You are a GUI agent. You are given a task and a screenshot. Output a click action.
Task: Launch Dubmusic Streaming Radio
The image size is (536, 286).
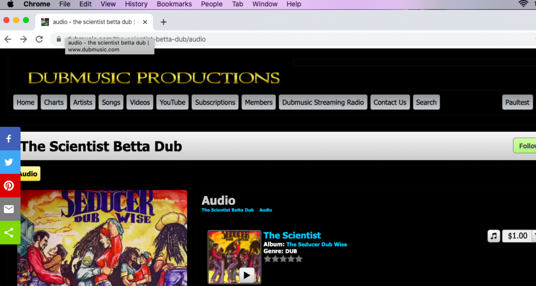323,102
